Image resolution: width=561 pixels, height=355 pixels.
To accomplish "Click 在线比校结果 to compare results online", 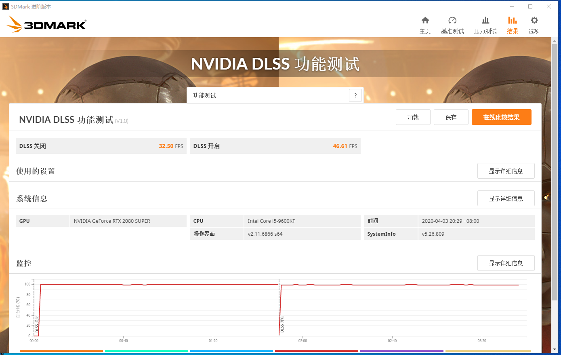I will click(x=501, y=117).
